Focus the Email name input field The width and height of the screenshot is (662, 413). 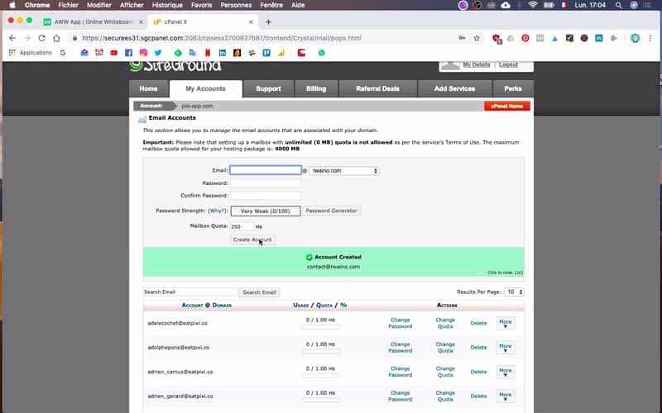pyautogui.click(x=266, y=170)
